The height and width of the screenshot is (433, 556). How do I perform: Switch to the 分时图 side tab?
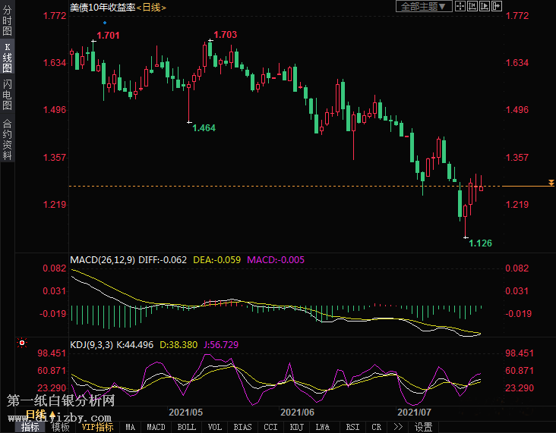(x=7, y=21)
